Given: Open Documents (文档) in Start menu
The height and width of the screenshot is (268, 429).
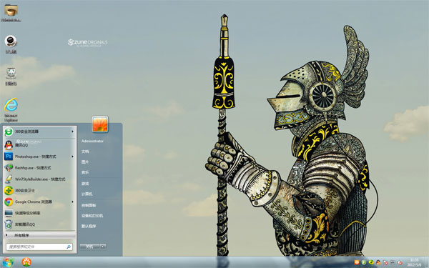Looking at the screenshot, I should (x=85, y=152).
